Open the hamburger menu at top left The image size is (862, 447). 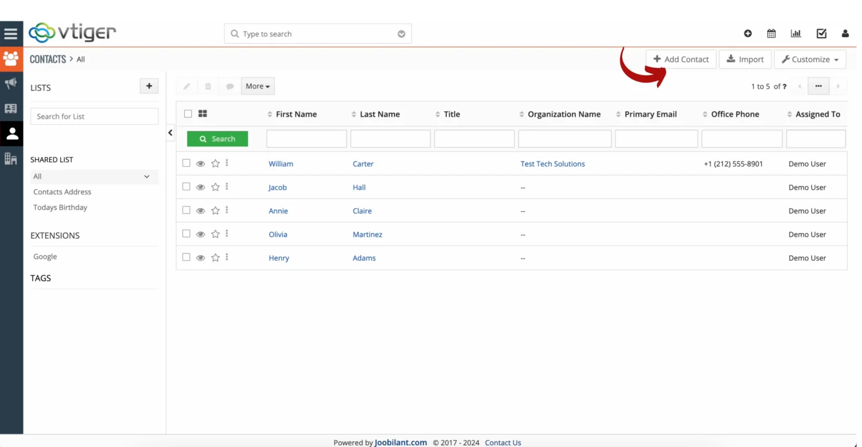[x=11, y=33]
